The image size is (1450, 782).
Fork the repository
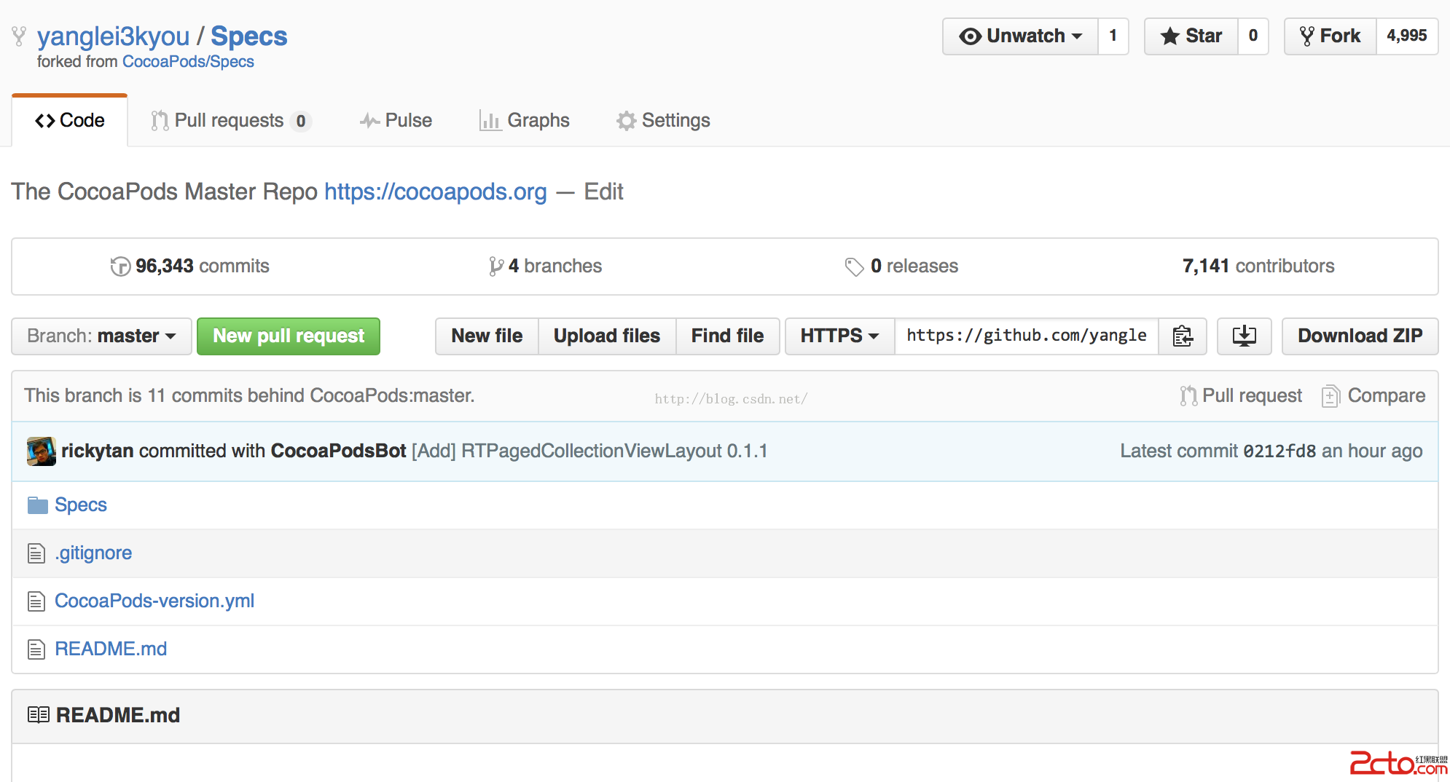click(1331, 36)
